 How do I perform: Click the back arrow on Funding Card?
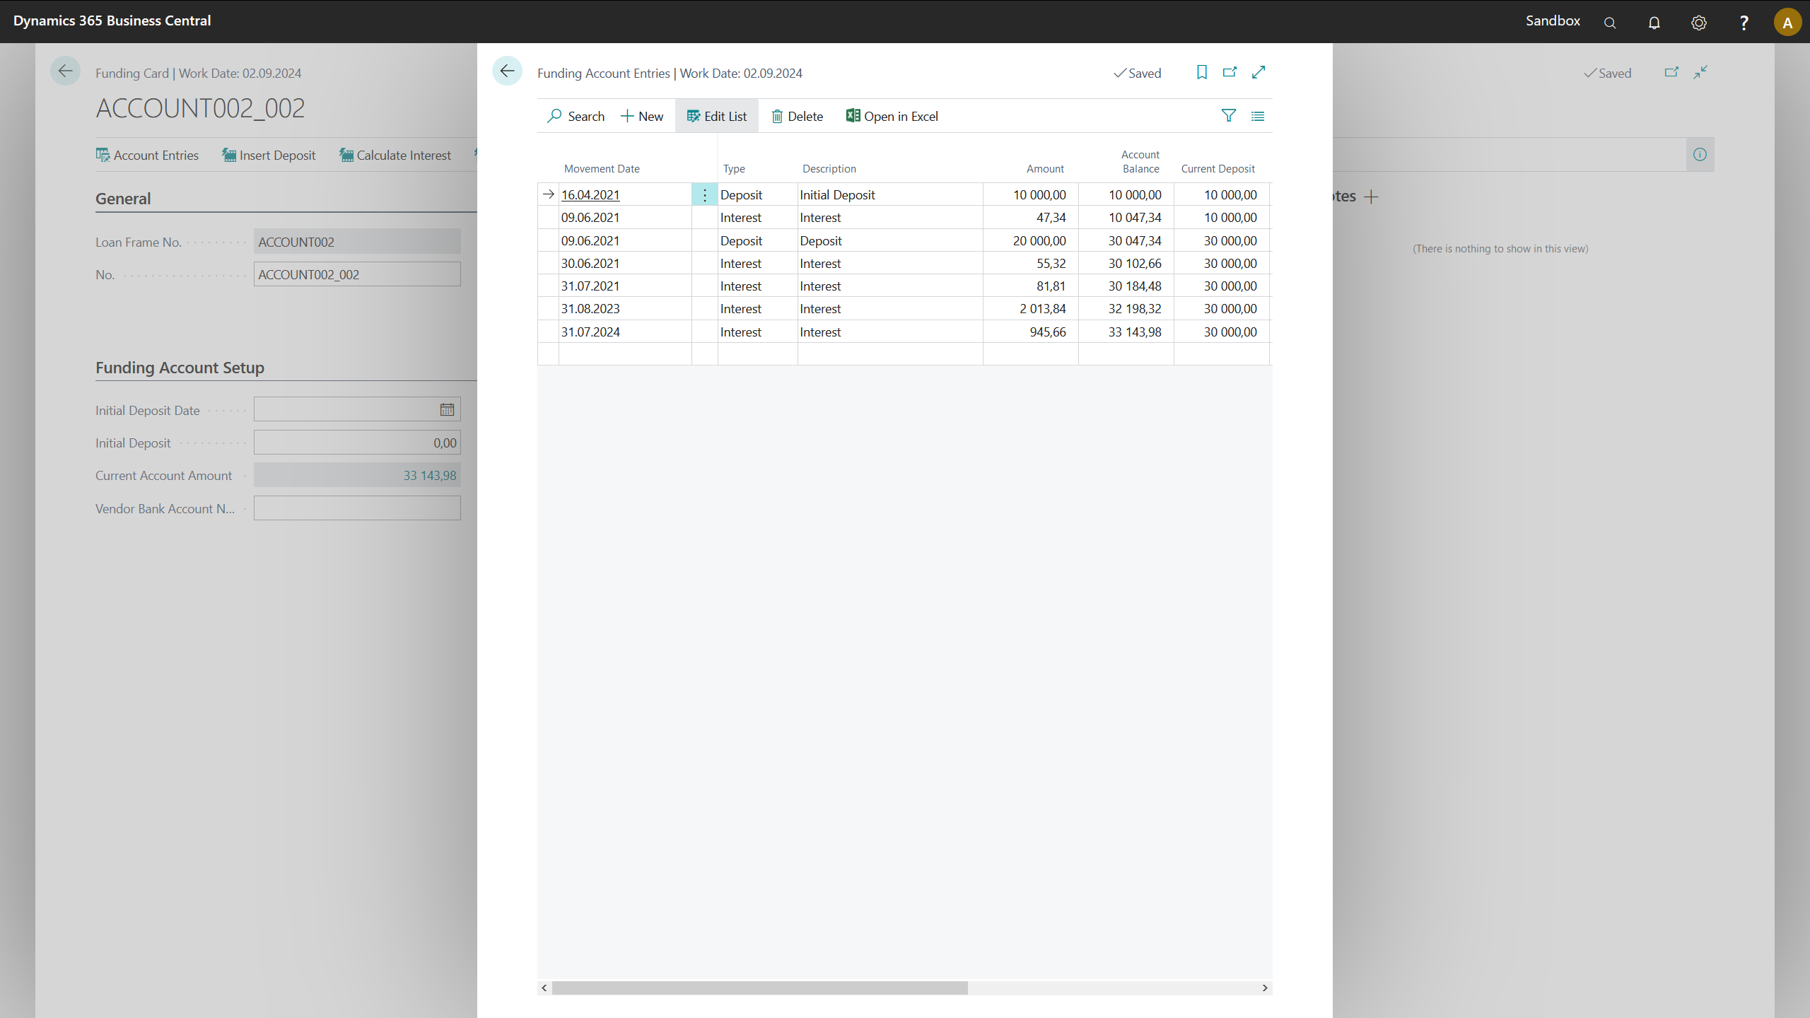[x=65, y=71]
